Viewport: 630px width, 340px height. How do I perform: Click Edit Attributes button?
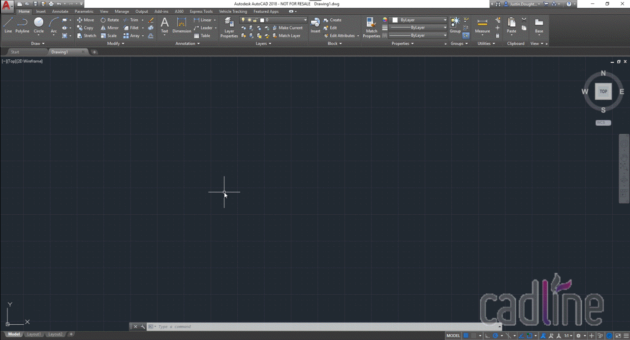pyautogui.click(x=339, y=36)
